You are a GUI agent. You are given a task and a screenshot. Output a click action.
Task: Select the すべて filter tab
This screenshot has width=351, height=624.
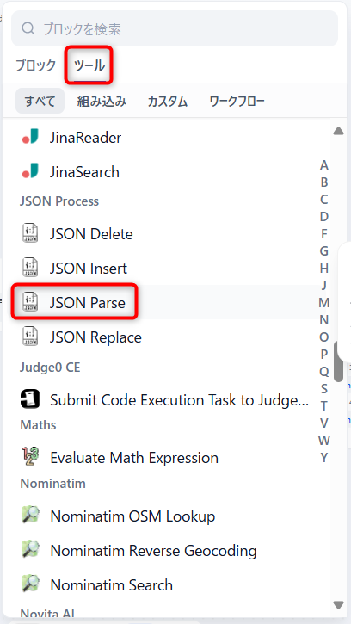40,101
